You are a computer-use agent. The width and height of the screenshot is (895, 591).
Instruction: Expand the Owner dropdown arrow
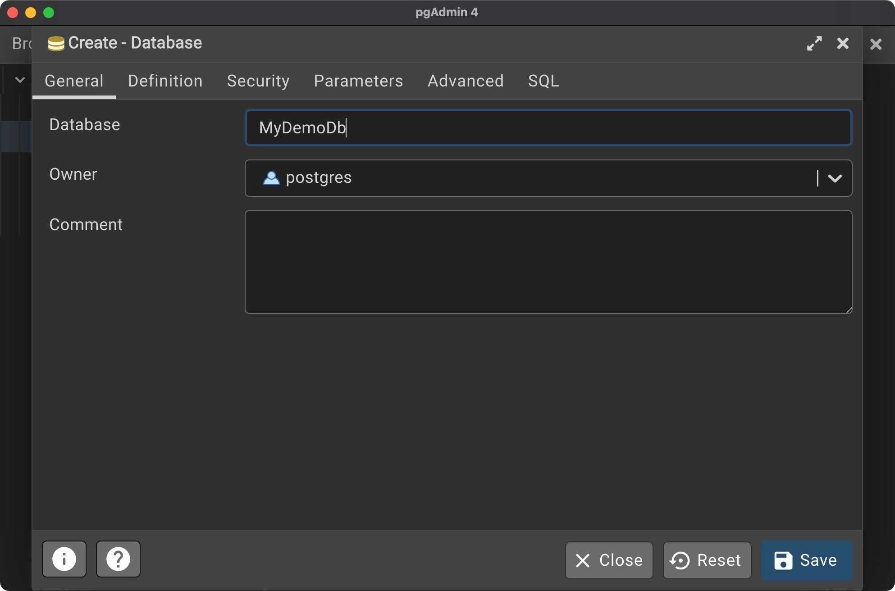(835, 178)
